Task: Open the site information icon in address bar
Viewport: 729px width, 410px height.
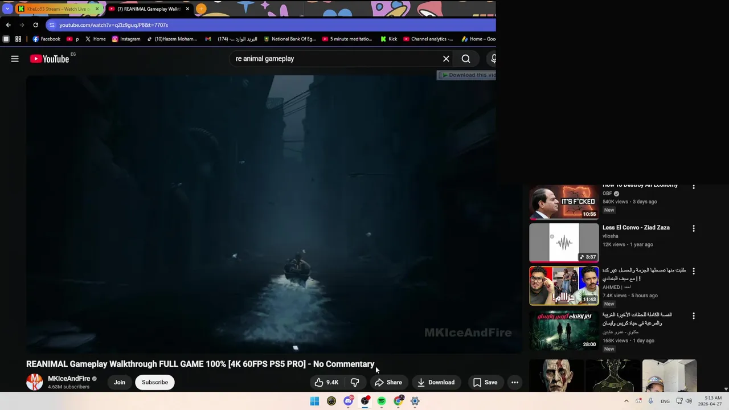Action: click(52, 25)
